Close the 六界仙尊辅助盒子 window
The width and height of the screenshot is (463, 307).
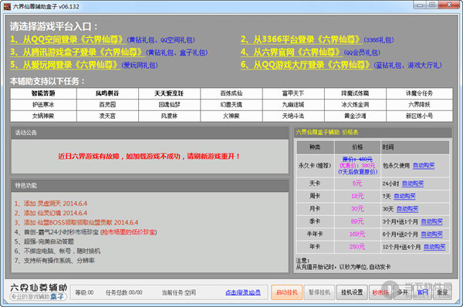[x=448, y=5]
